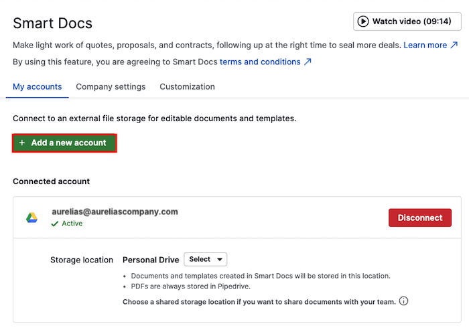The width and height of the screenshot is (469, 328).
Task: Open the Company settings tab
Action: [x=111, y=86]
